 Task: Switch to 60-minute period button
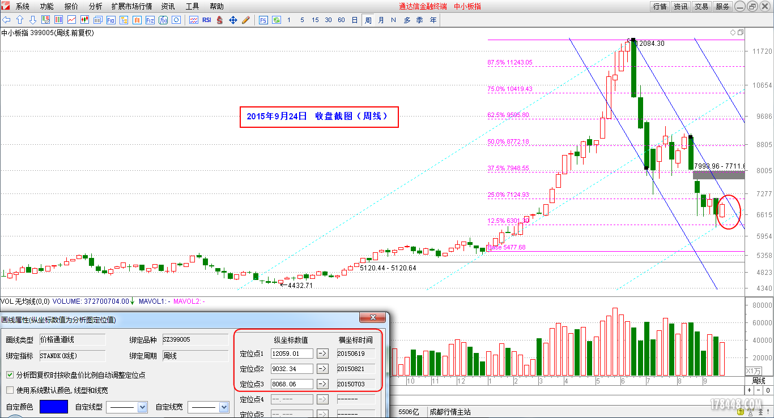click(341, 20)
